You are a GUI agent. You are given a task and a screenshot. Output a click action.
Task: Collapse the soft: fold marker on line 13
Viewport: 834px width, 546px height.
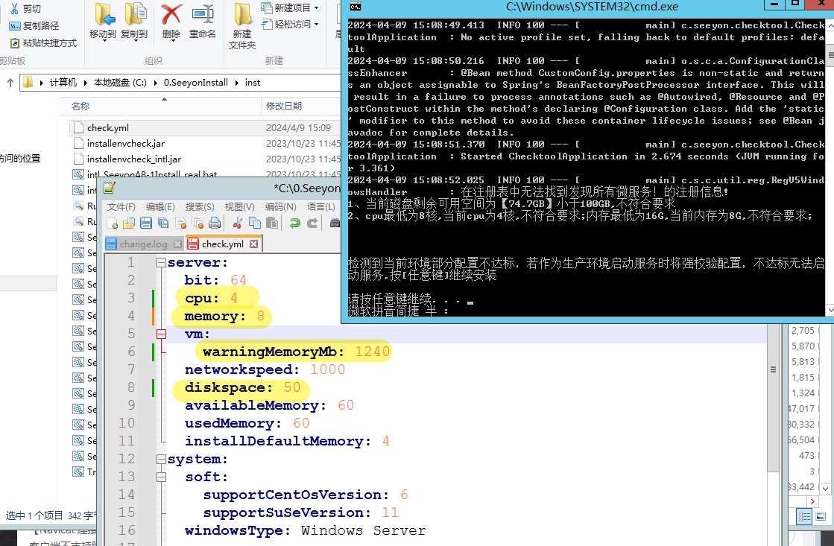[161, 477]
